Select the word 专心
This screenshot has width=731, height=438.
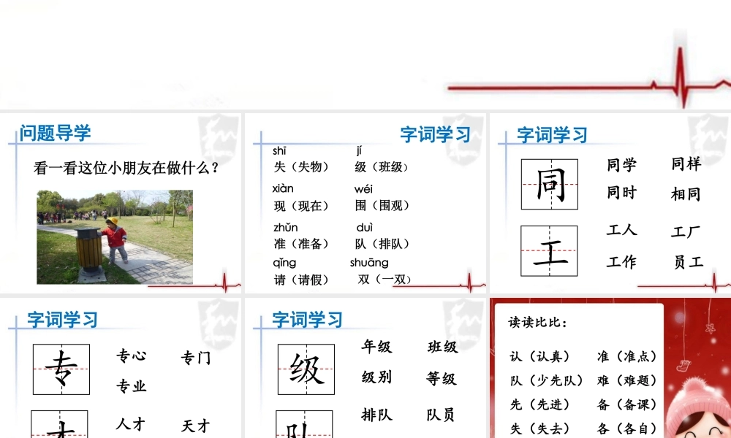click(131, 356)
